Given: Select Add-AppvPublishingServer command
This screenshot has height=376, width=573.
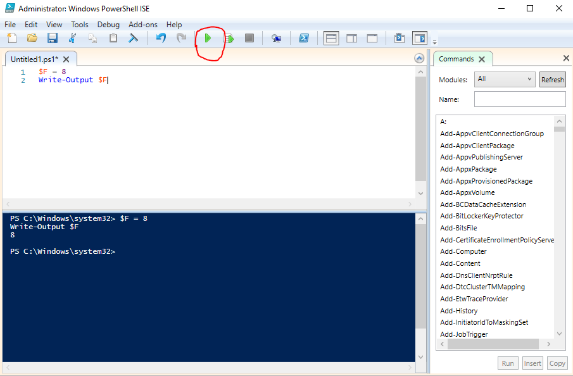Looking at the screenshot, I should click(x=481, y=157).
